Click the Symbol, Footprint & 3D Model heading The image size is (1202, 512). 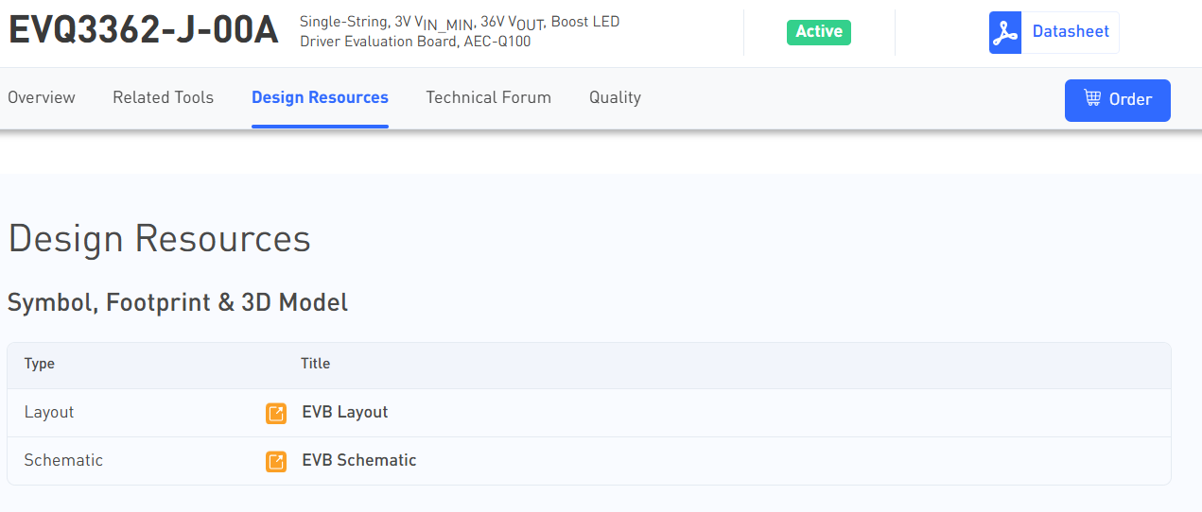(178, 302)
